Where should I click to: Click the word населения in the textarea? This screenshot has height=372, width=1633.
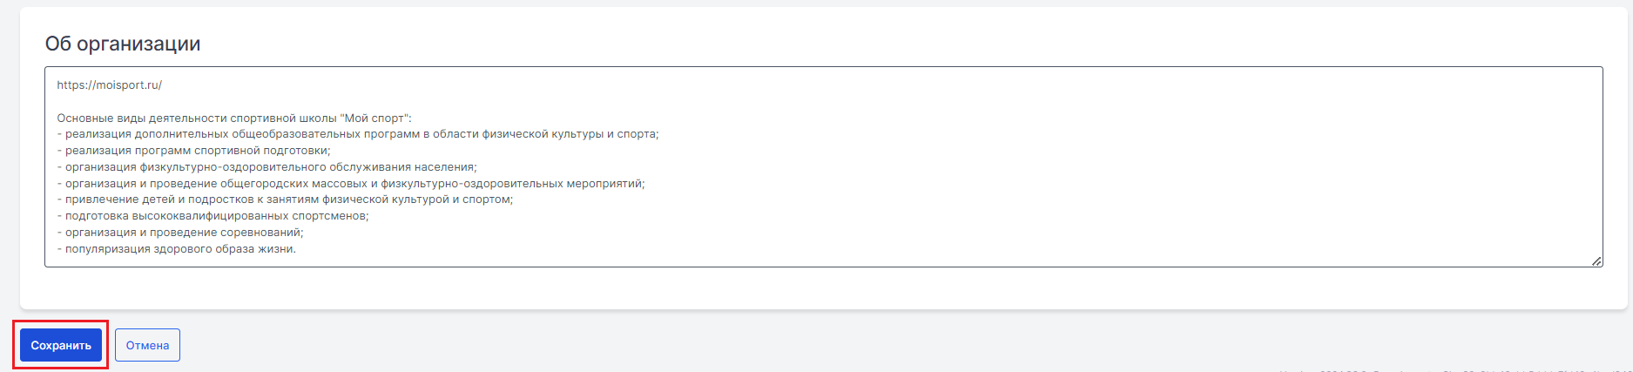(447, 167)
